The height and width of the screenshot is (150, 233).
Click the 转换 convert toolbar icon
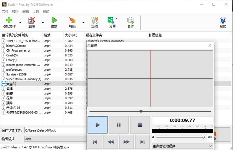(72, 20)
